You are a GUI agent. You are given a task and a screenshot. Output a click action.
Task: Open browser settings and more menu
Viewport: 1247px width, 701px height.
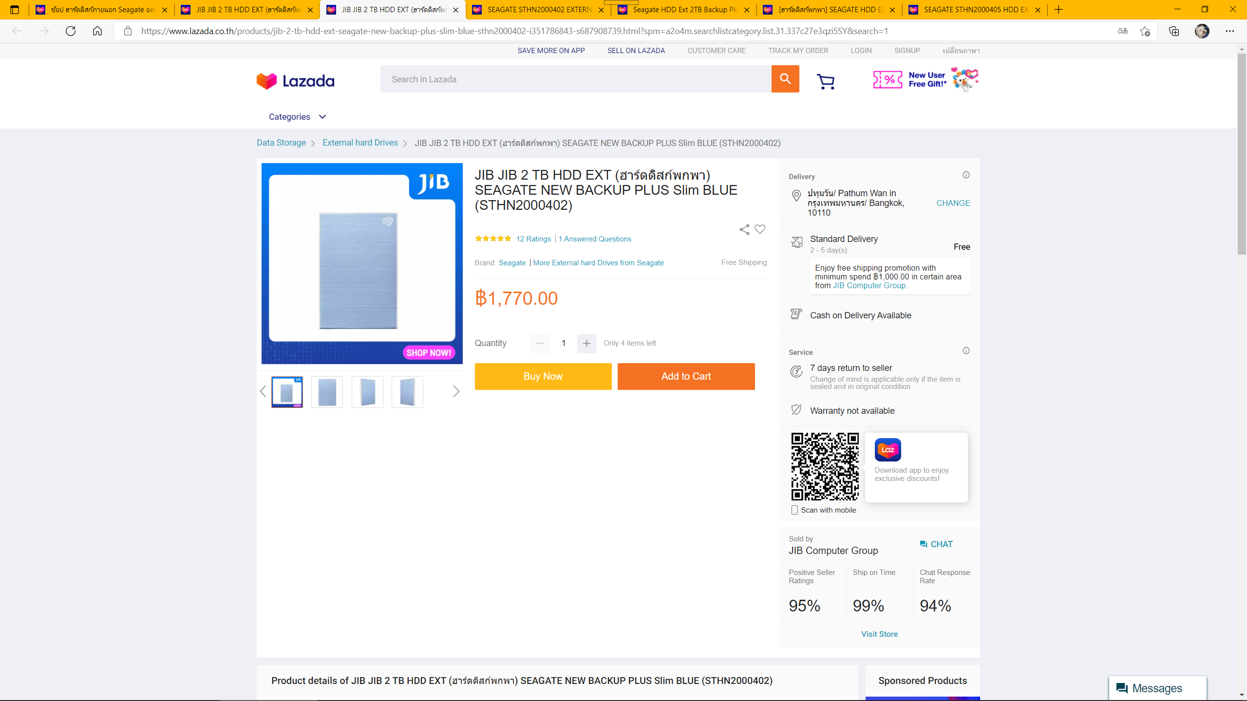pyautogui.click(x=1230, y=31)
